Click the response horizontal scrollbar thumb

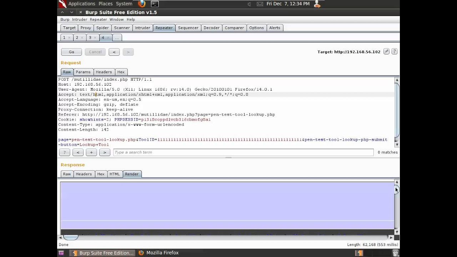[71, 237]
